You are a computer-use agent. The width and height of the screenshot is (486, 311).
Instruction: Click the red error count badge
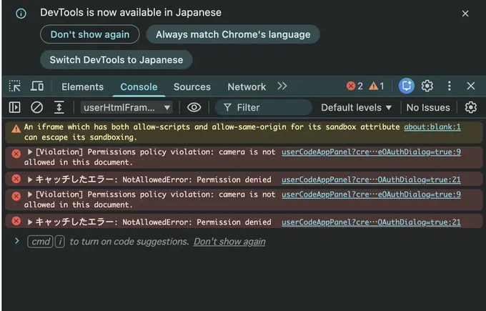(355, 86)
